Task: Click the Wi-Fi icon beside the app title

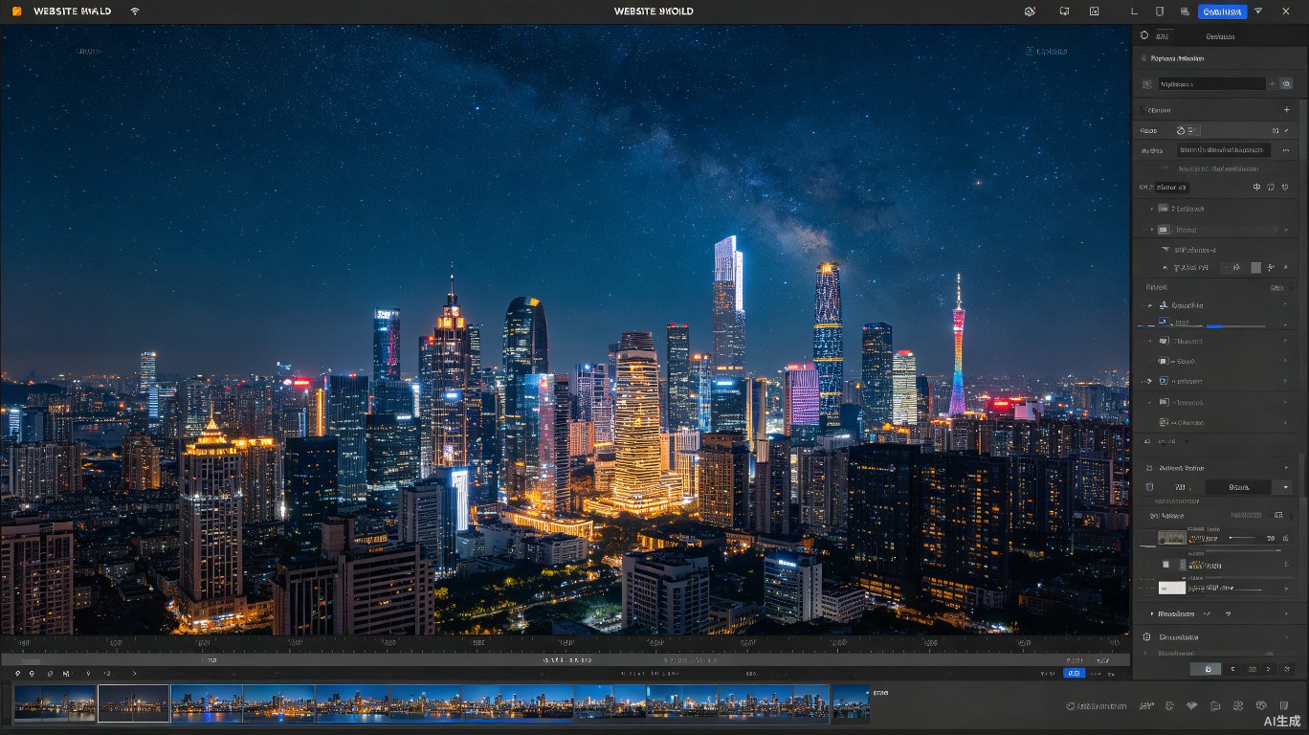Action: click(134, 11)
